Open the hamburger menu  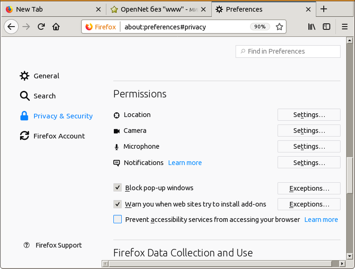[345, 27]
